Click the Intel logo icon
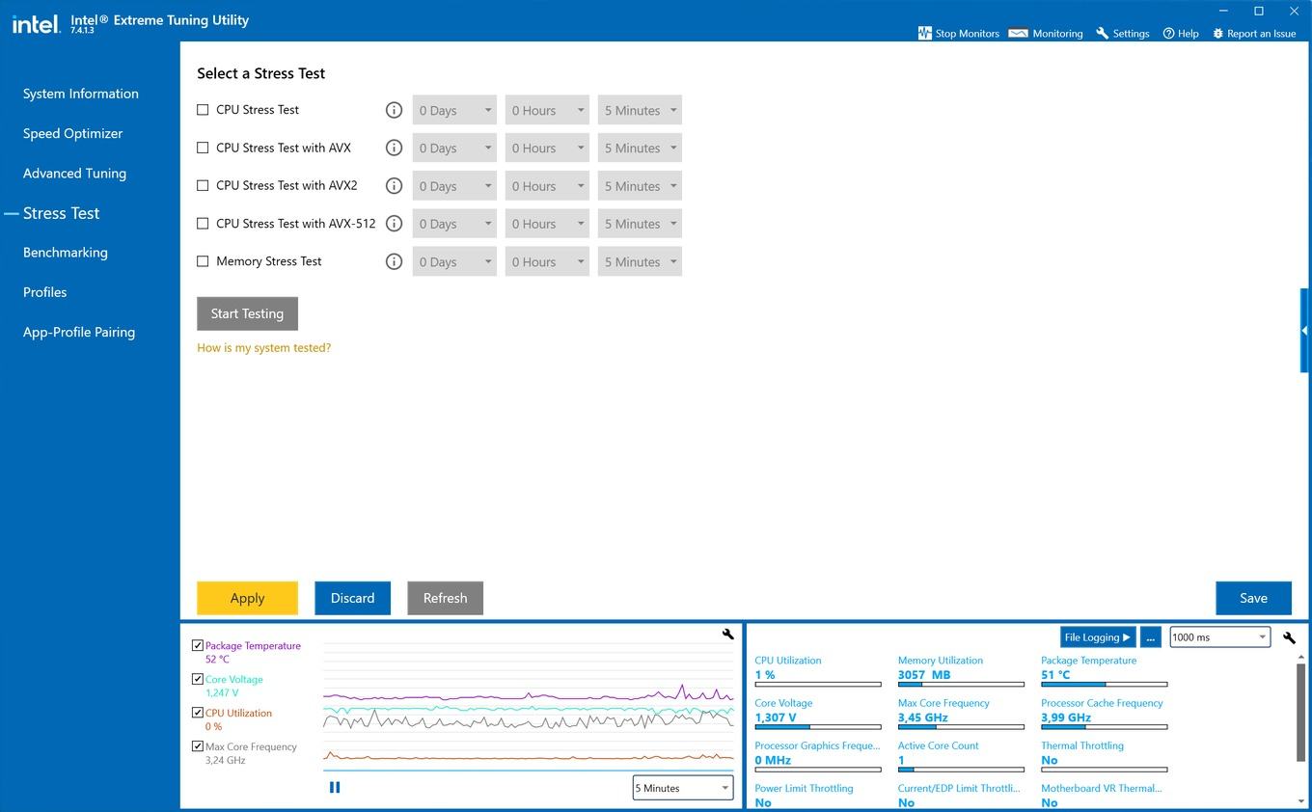 click(35, 23)
